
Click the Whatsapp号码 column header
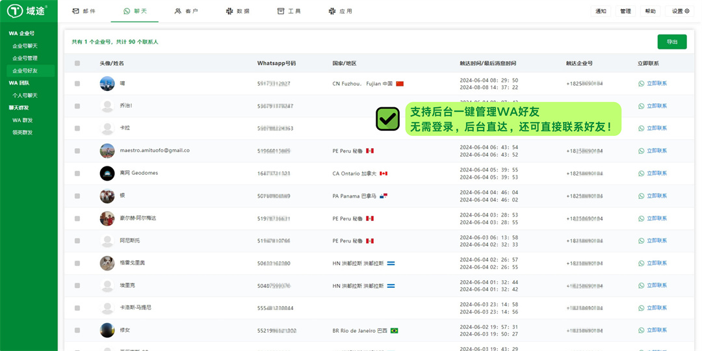coord(276,64)
